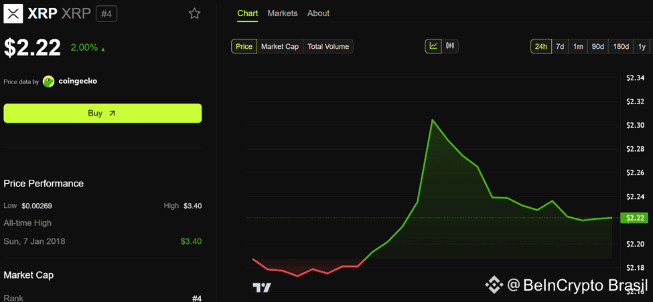Viewport: 653px width, 302px height.
Task: Open the About tab
Action: click(318, 13)
